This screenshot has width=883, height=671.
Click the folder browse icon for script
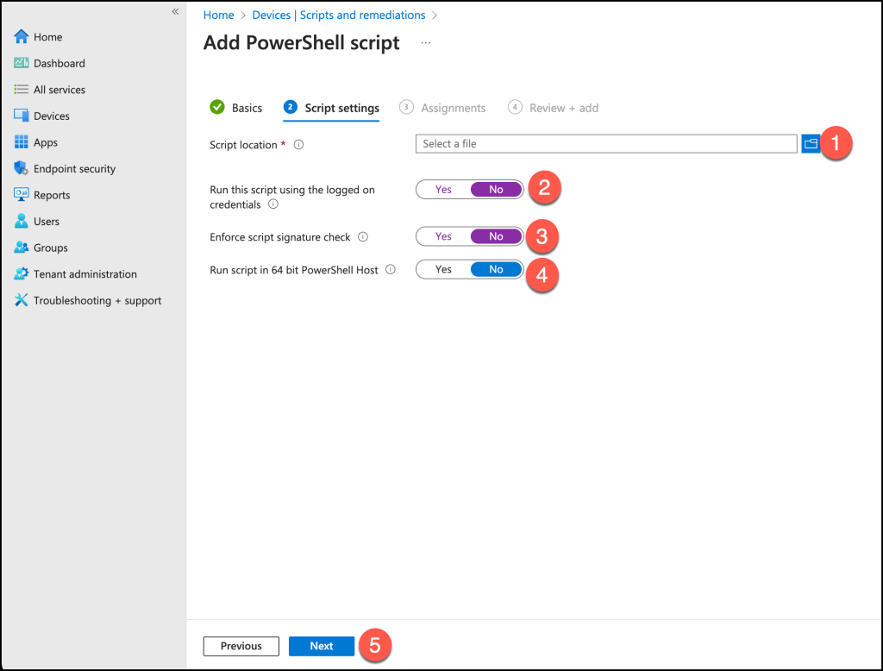[x=811, y=144]
